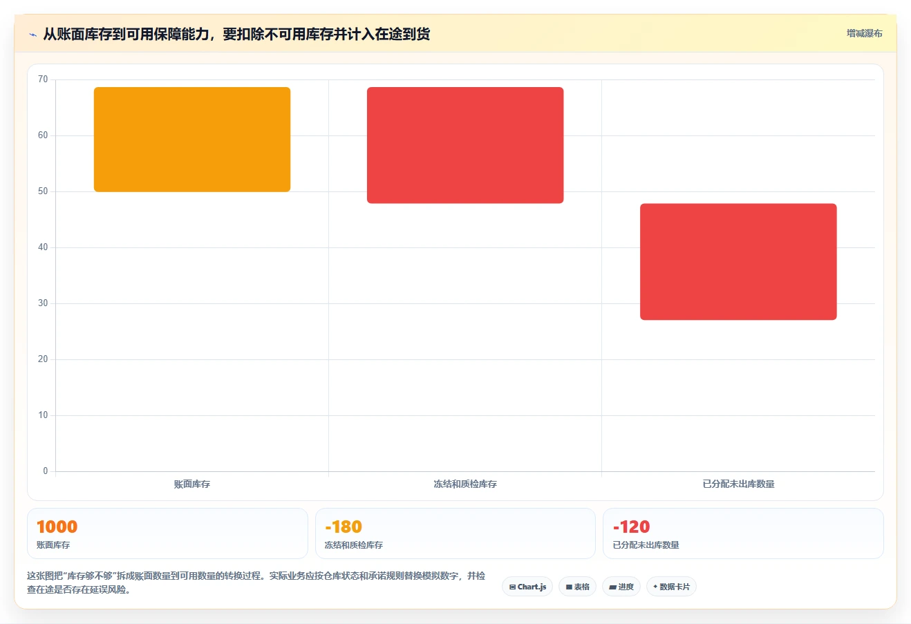Click x-axis label 冻结和质检库存
Viewport: 911px width, 624px height.
tap(465, 484)
